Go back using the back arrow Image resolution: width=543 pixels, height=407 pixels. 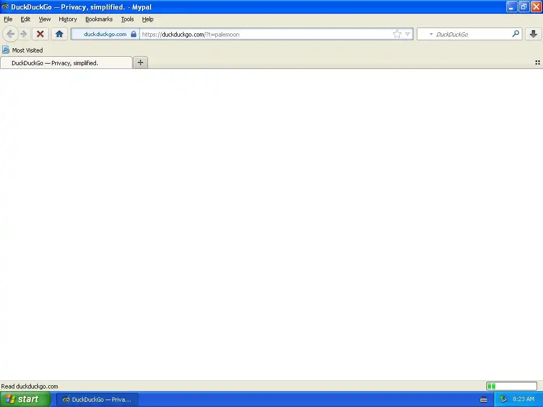pos(11,34)
